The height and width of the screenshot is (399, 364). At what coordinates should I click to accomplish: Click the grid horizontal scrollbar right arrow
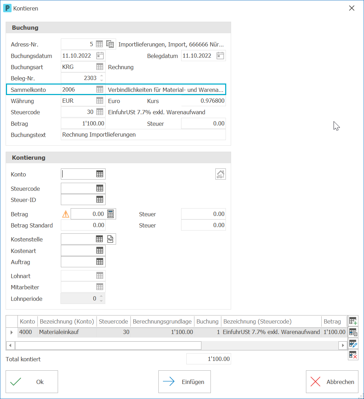click(x=343, y=345)
